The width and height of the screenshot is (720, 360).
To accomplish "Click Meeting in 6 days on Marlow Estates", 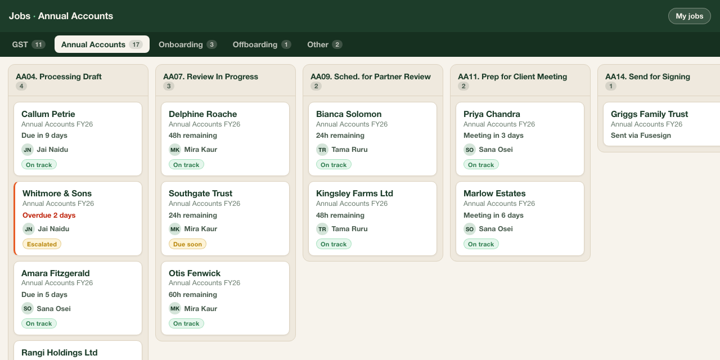I will pyautogui.click(x=493, y=215).
